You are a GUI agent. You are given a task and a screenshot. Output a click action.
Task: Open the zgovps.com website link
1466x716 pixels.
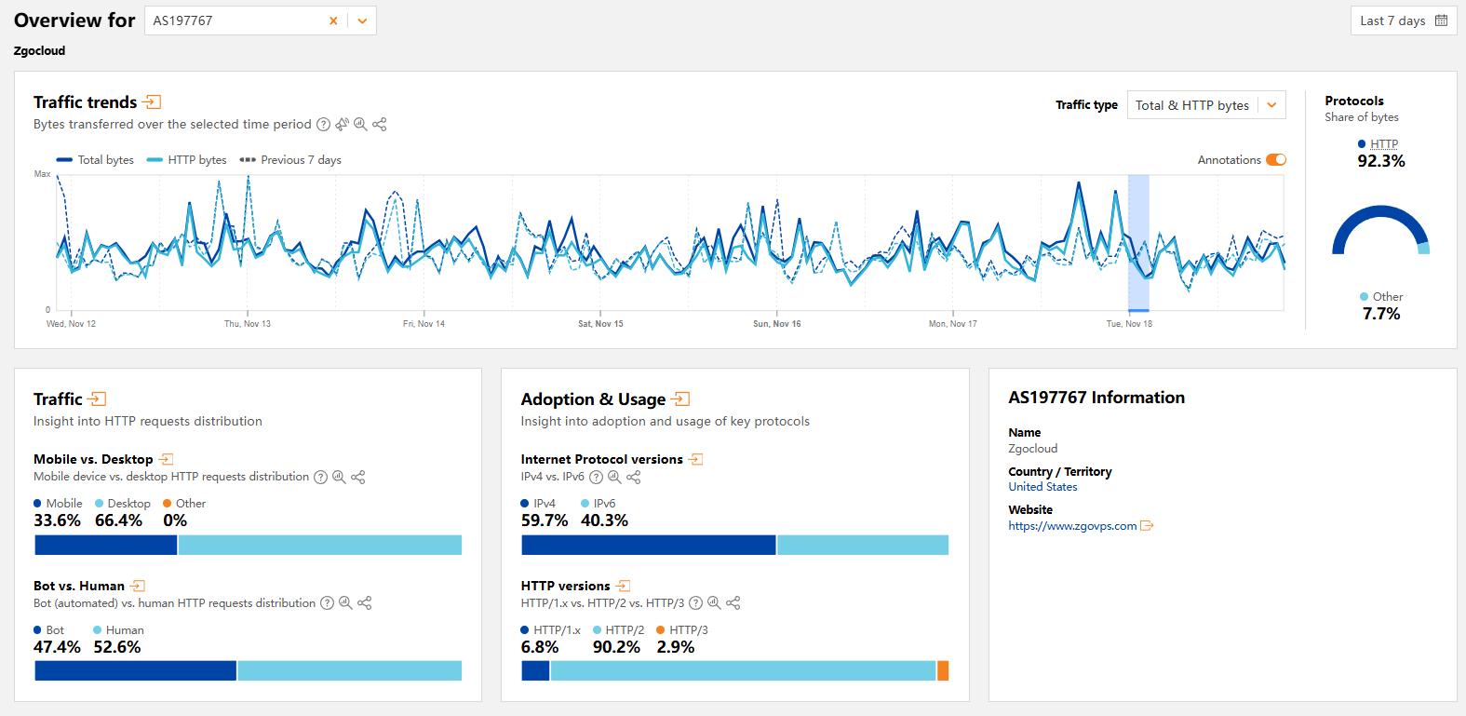point(1072,526)
